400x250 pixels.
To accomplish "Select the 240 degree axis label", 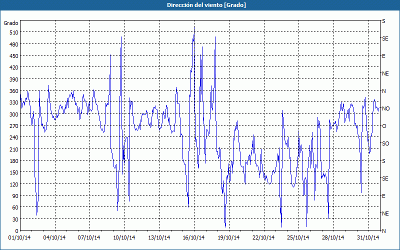I will pos(14,137).
